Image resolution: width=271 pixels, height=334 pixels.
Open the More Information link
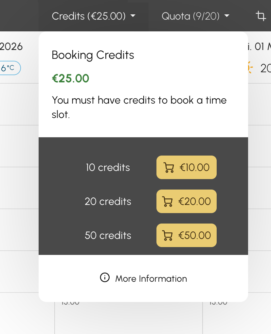click(151, 279)
